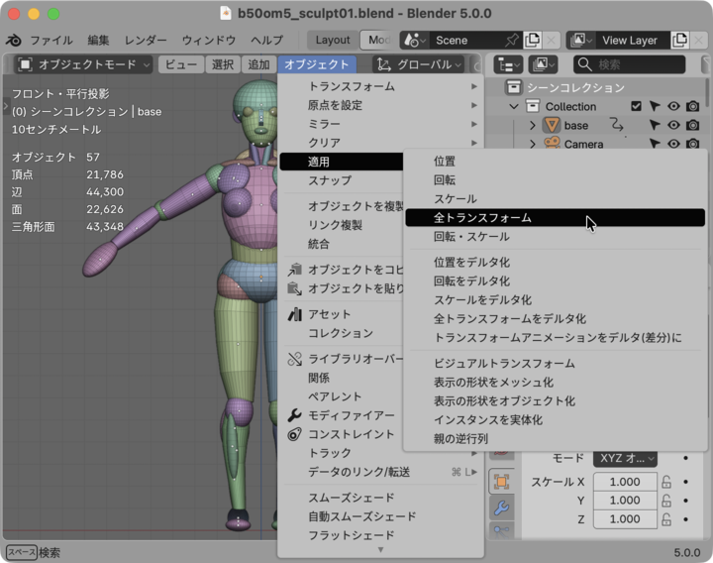Click the magnifier icon in the 検索 field

585,64
